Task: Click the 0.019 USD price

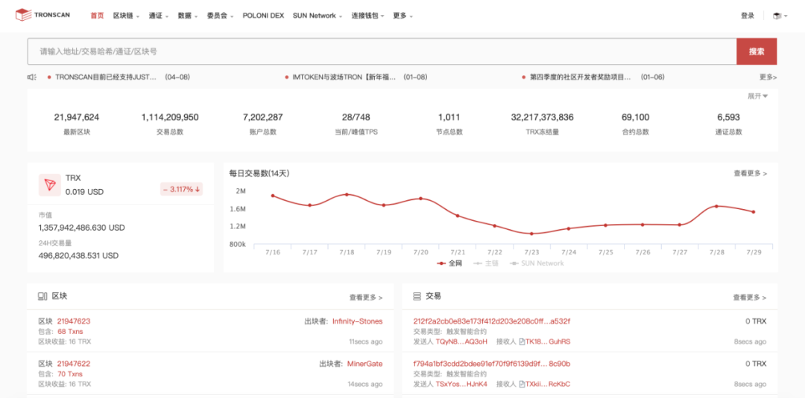Action: (x=84, y=192)
